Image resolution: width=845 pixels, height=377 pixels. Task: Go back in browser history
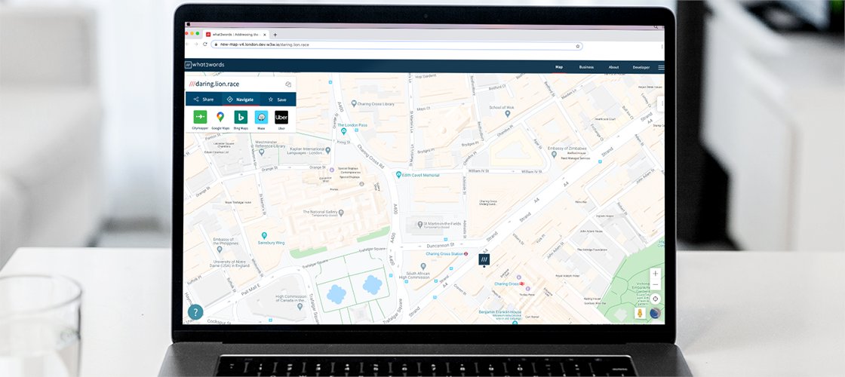189,44
